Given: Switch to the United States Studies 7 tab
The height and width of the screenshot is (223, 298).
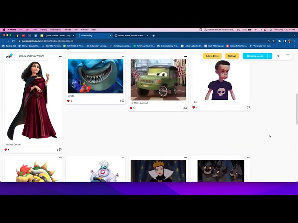Looking at the screenshot, I should pyautogui.click(x=131, y=35).
